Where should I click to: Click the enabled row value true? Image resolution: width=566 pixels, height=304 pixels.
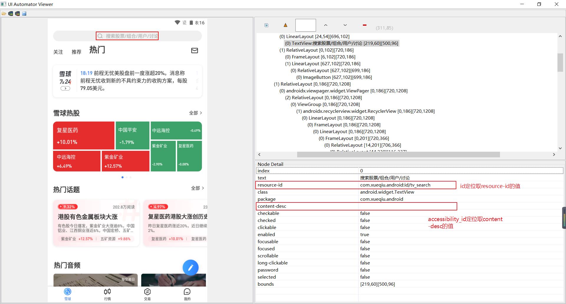point(365,235)
